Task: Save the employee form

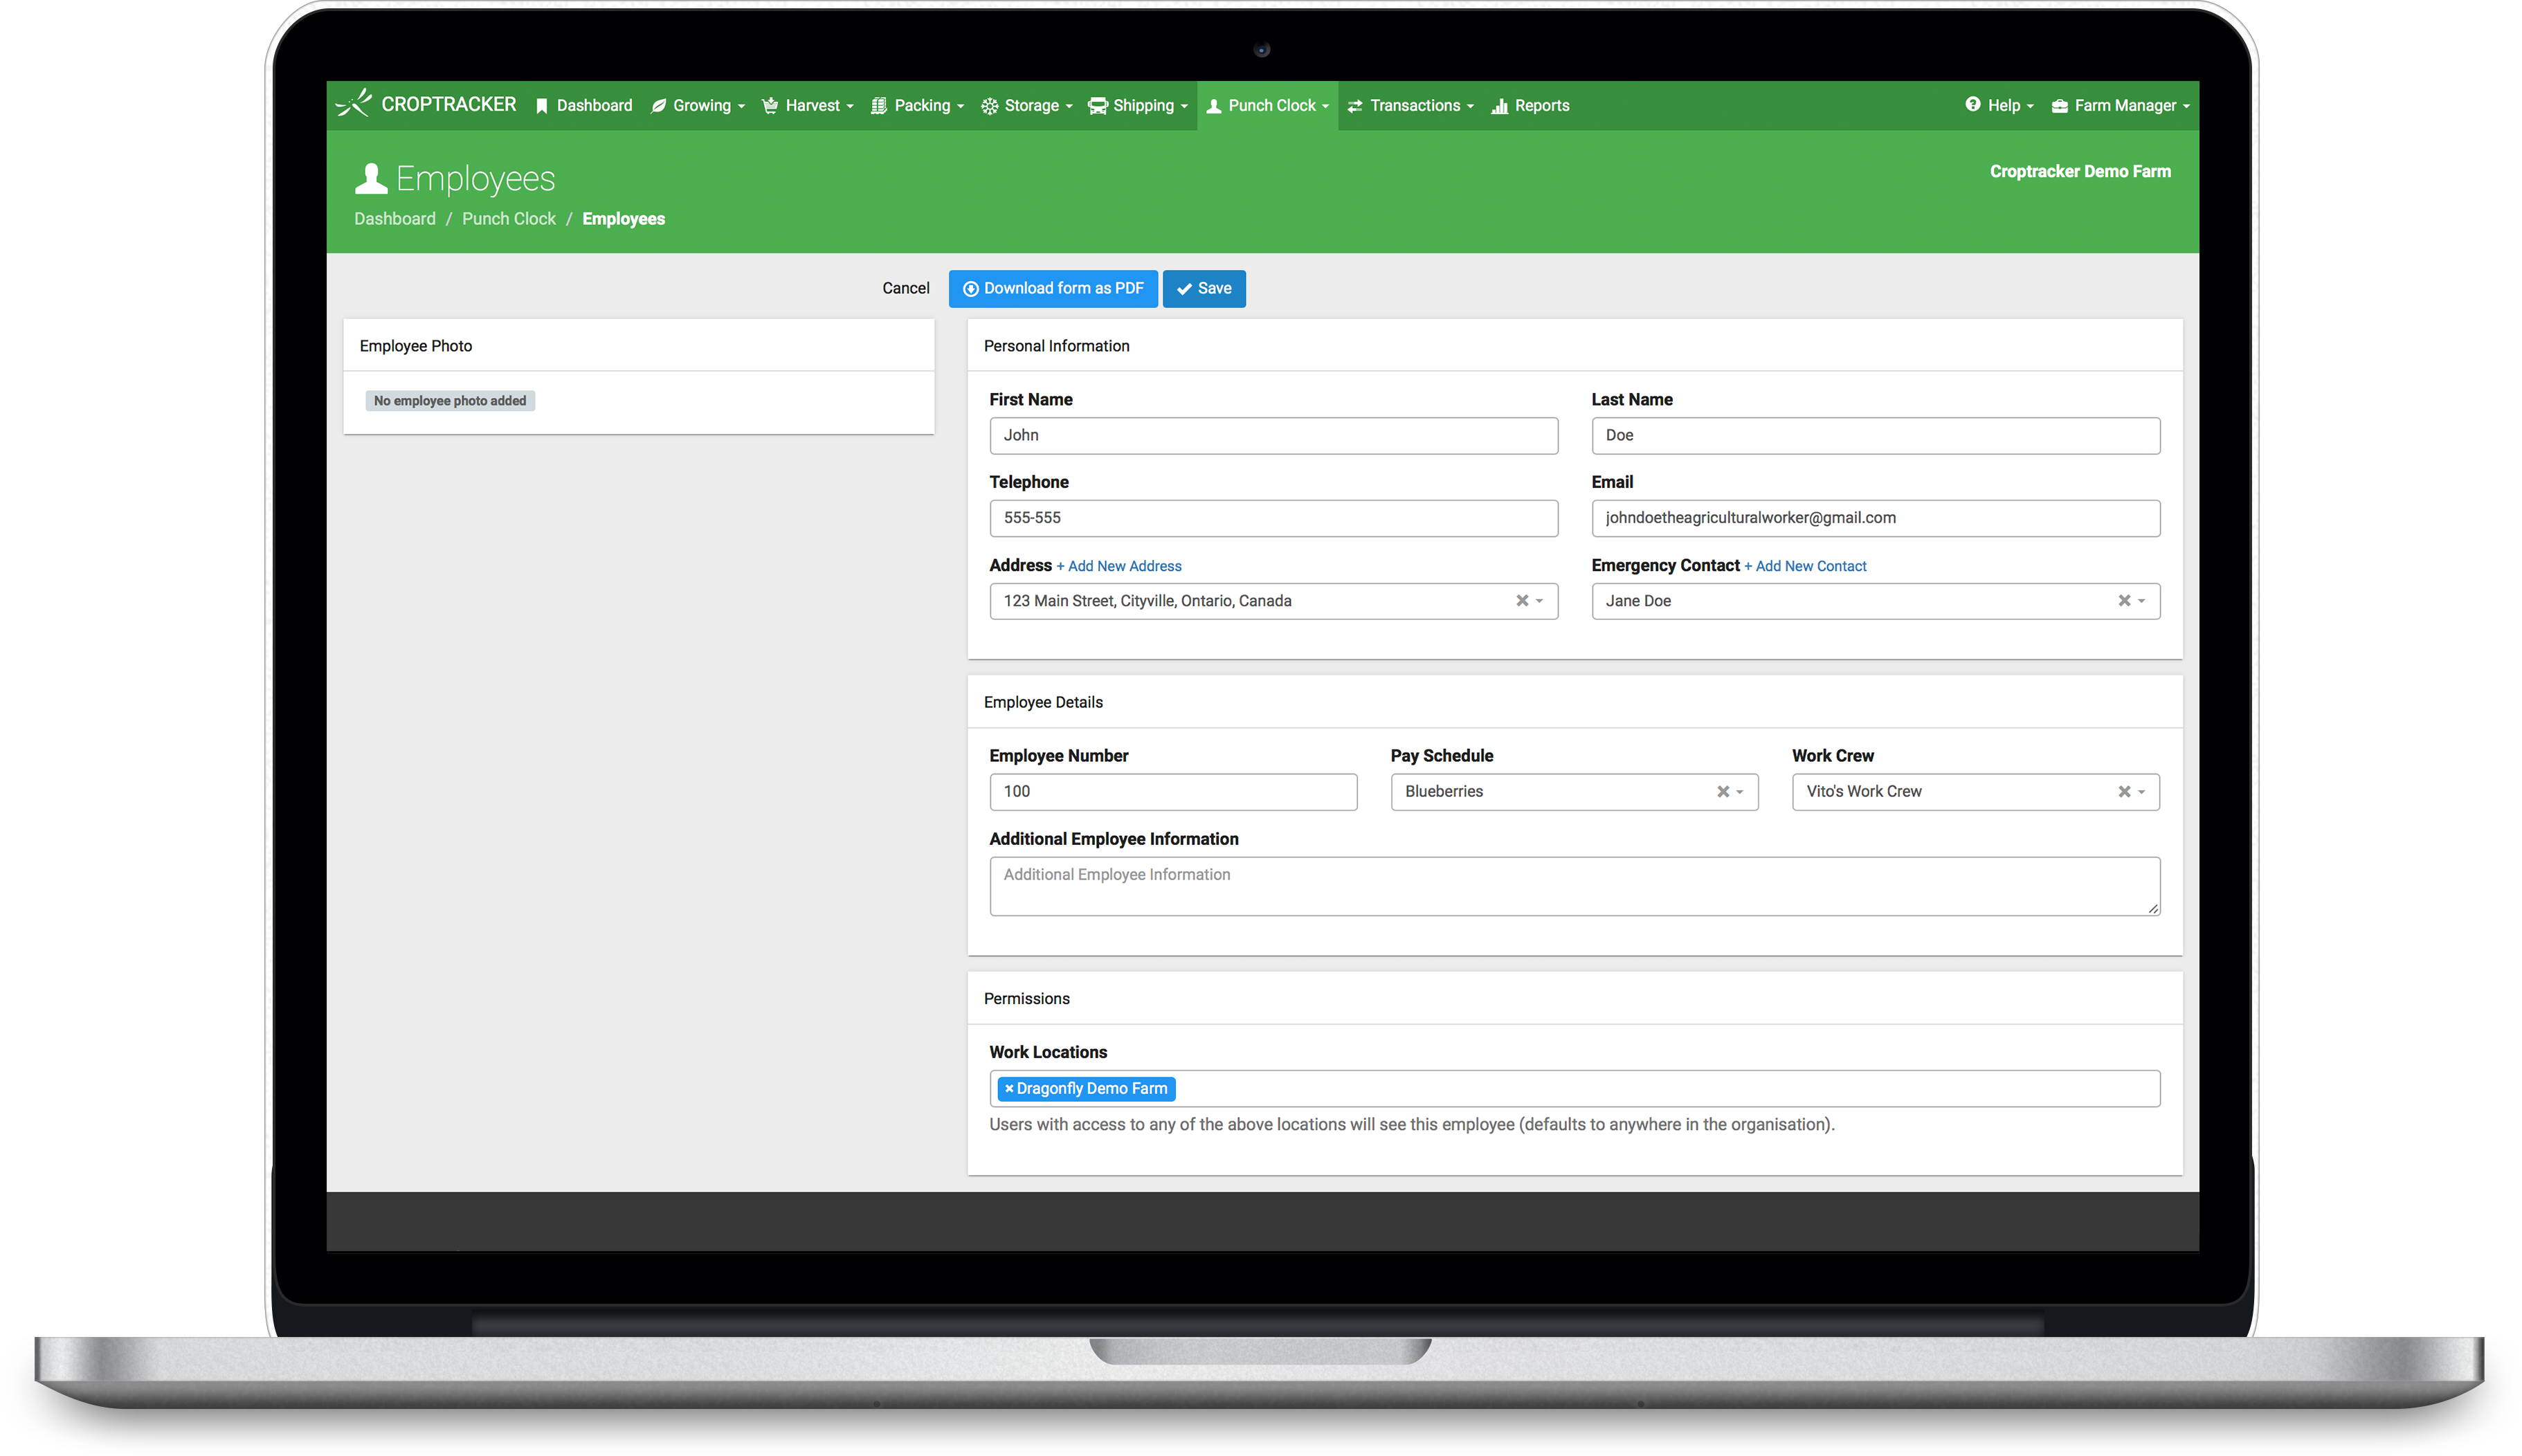Action: click(1204, 289)
